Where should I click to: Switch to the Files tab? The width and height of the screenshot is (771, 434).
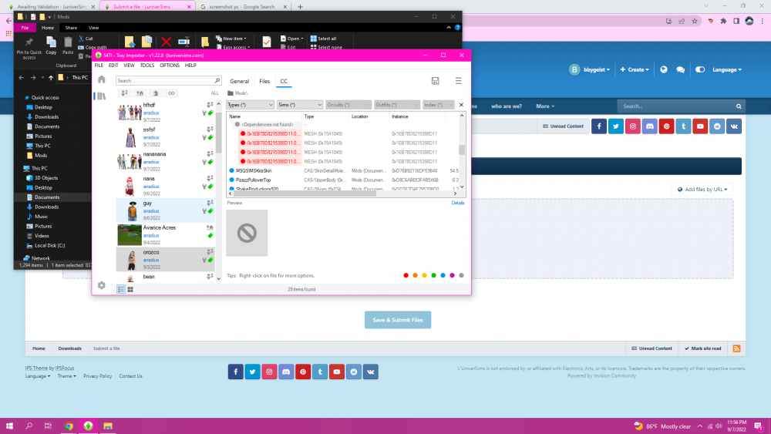click(x=264, y=81)
